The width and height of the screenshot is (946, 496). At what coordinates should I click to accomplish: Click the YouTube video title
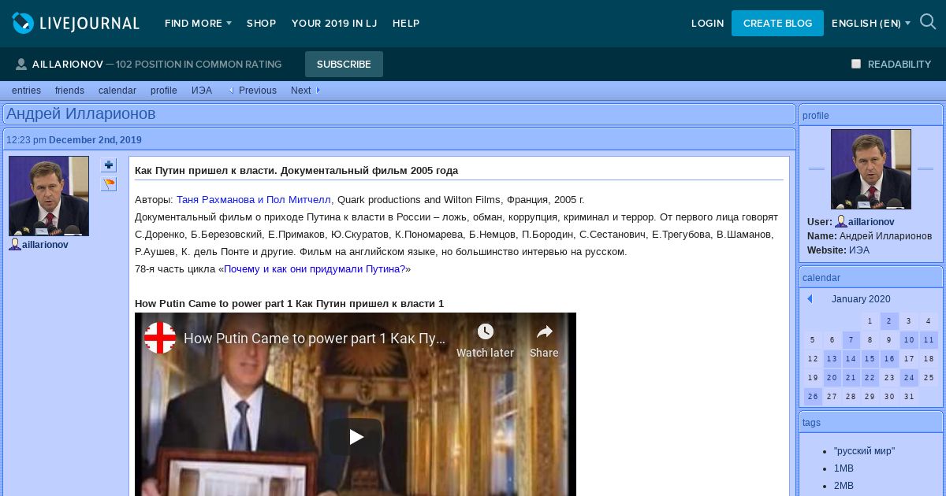315,339
